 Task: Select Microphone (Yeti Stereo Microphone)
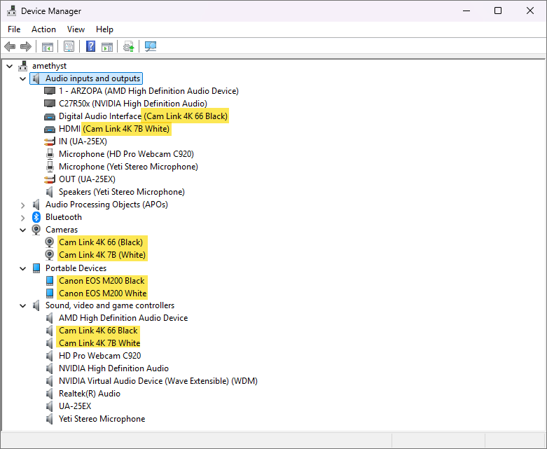point(128,167)
